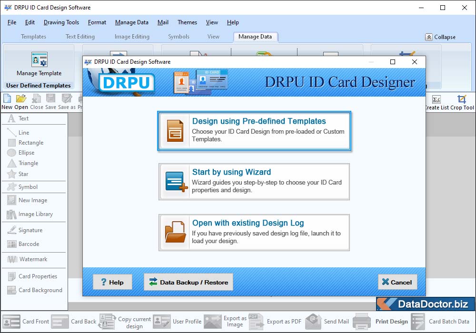This screenshot has height=333, width=476.
Task: Cancel the startup dialog
Action: point(397,282)
